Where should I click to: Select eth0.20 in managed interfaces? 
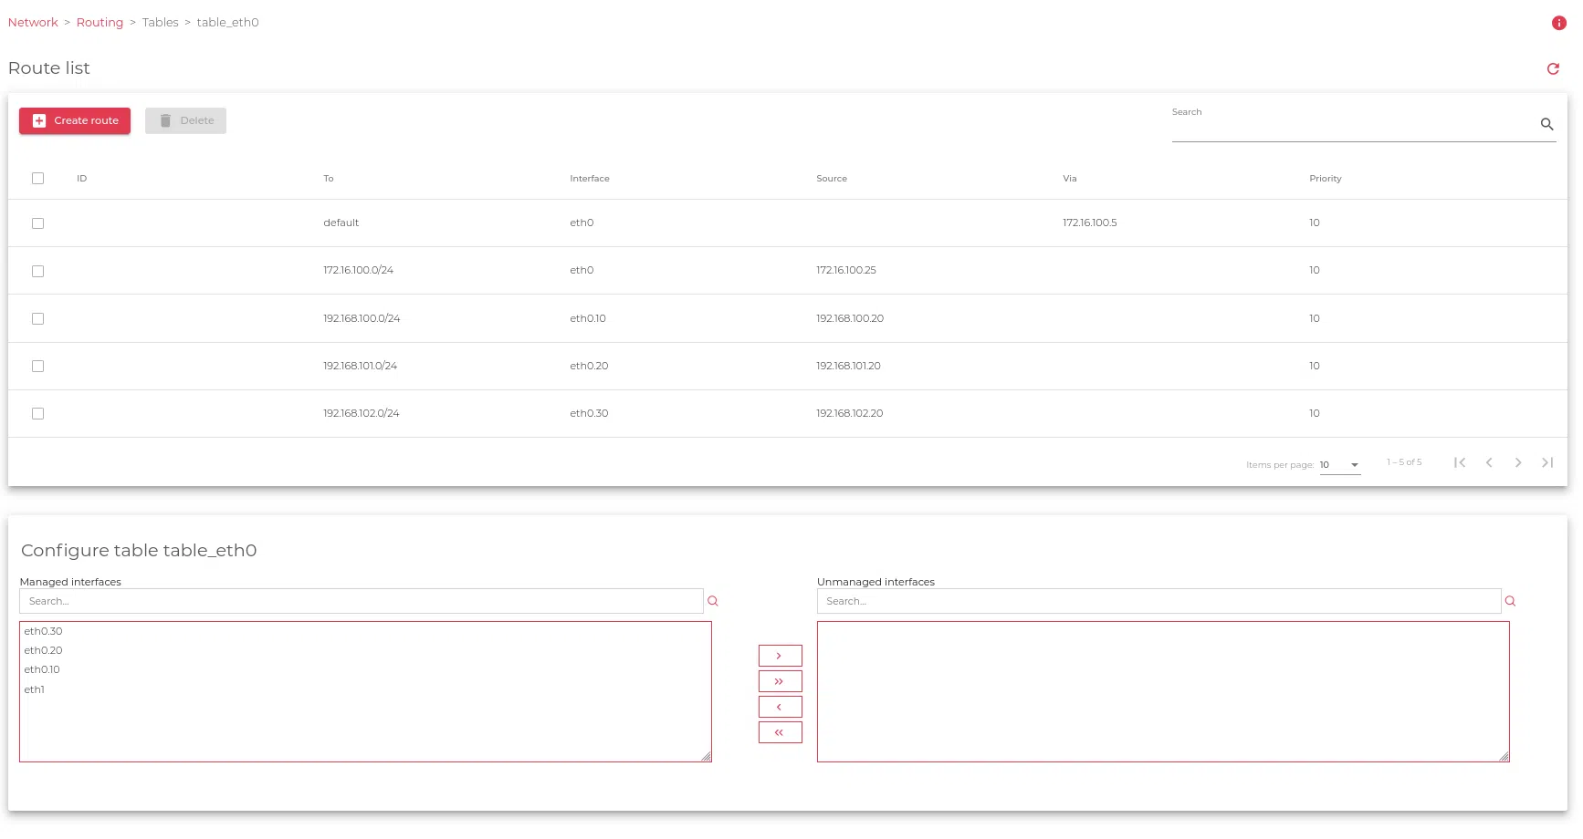click(44, 650)
